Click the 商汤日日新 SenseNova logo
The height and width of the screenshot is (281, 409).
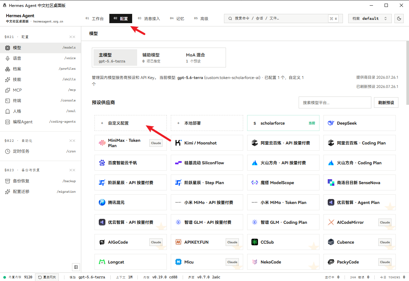[331, 182]
